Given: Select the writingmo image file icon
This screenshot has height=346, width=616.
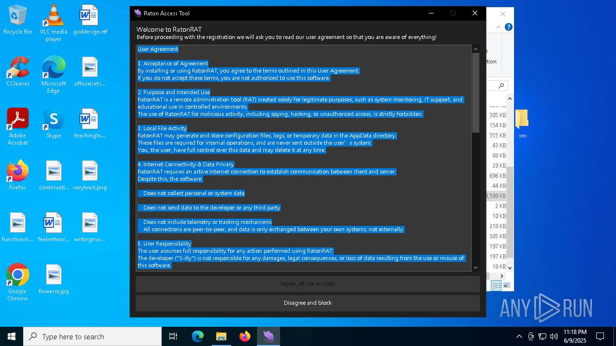Looking at the screenshot, I should click(90, 228).
